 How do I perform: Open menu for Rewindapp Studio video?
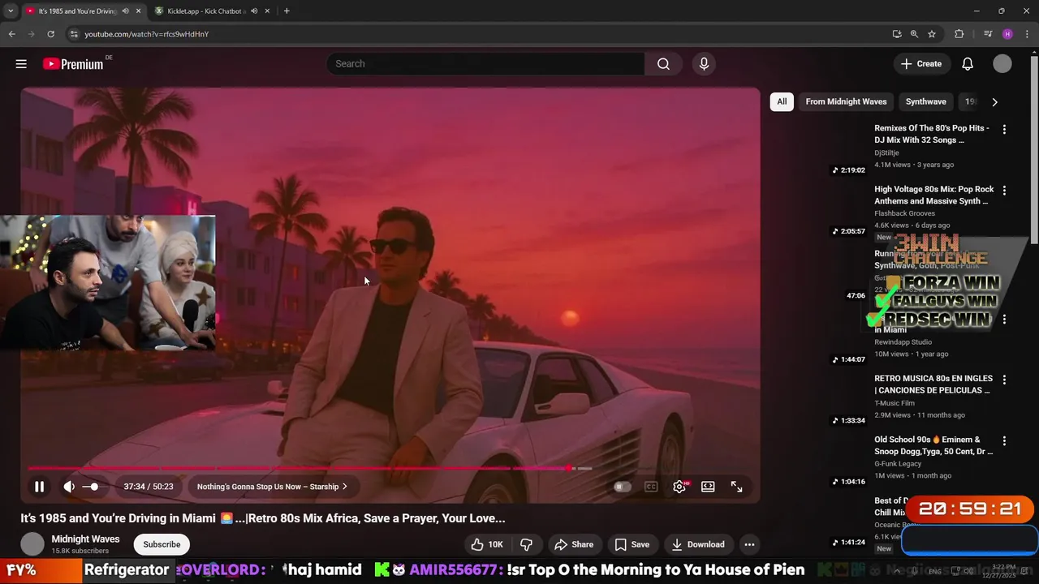[x=1004, y=319]
